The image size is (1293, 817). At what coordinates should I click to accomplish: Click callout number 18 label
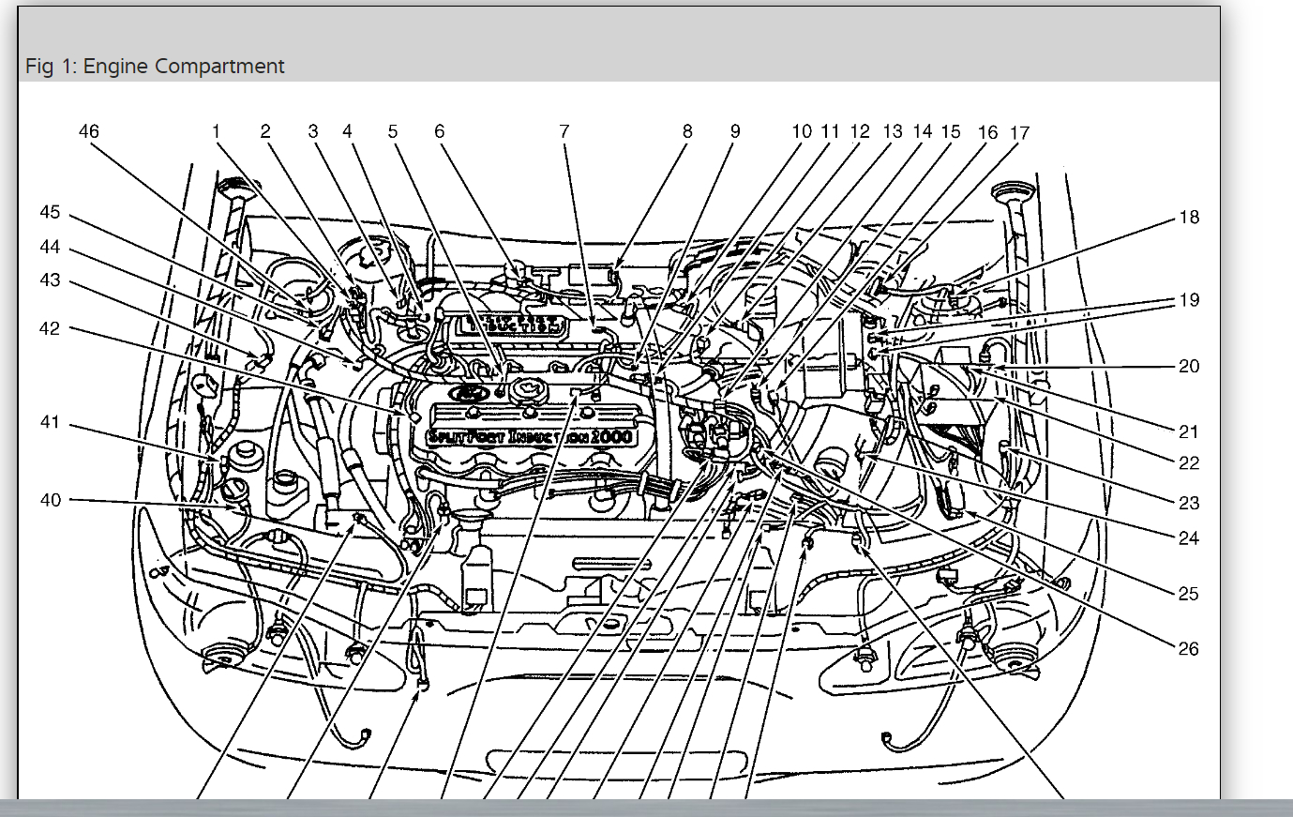1189,218
